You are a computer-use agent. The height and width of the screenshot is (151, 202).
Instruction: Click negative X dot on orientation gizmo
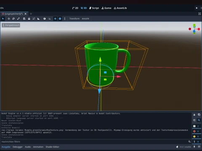(x=190, y=29)
